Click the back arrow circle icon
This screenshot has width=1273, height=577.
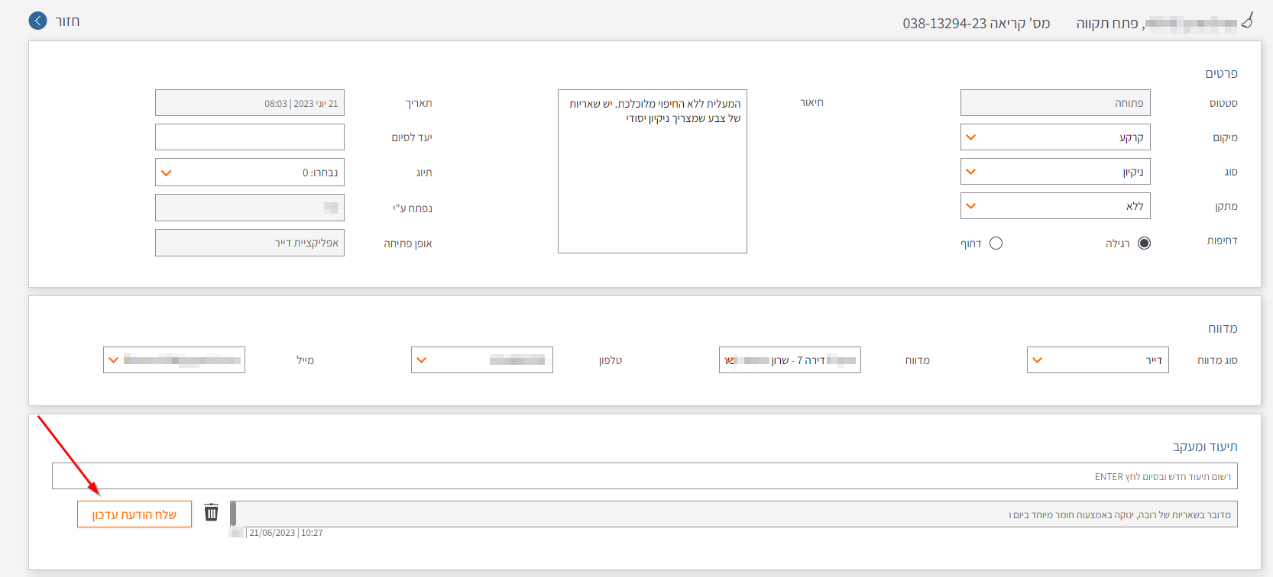click(x=37, y=21)
